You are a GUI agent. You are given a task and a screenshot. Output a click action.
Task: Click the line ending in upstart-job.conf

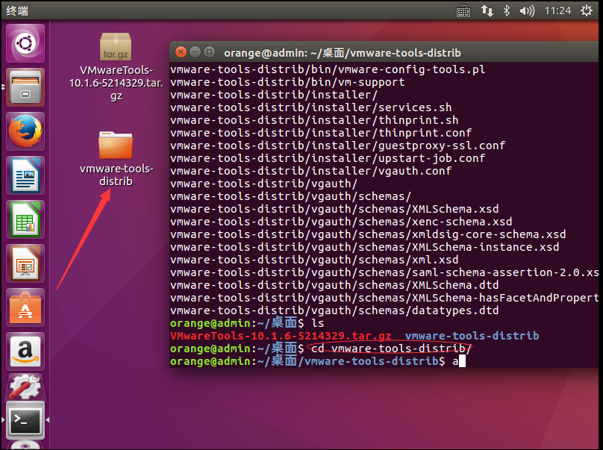point(328,158)
